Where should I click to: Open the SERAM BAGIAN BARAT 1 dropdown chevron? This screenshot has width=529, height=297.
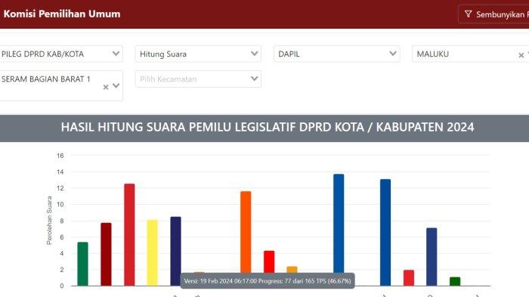(x=116, y=85)
